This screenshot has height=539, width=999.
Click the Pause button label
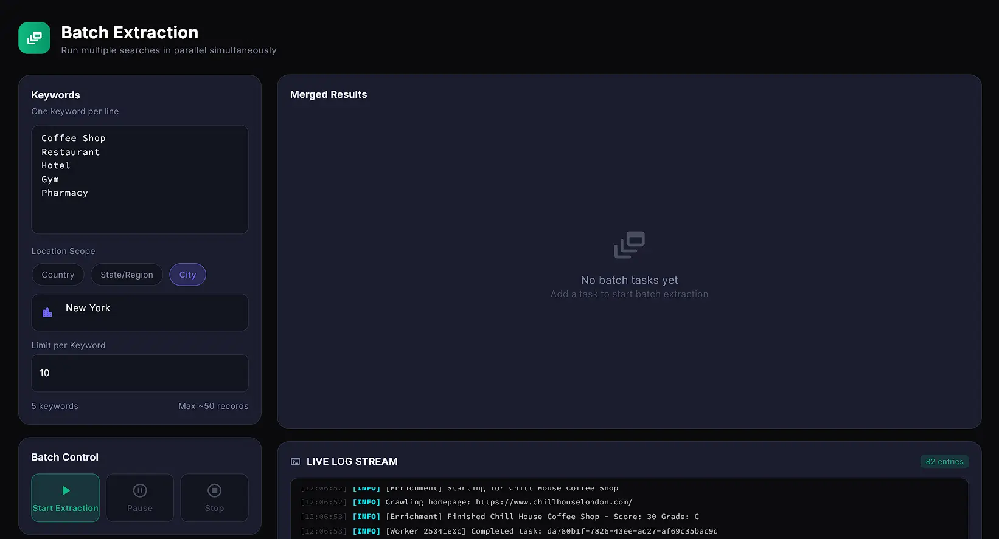click(x=140, y=508)
